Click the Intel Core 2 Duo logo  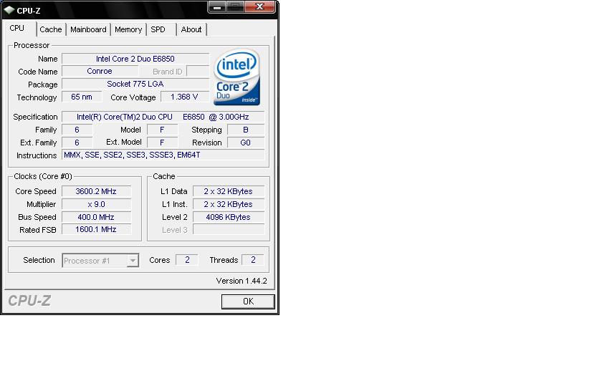tap(237, 77)
